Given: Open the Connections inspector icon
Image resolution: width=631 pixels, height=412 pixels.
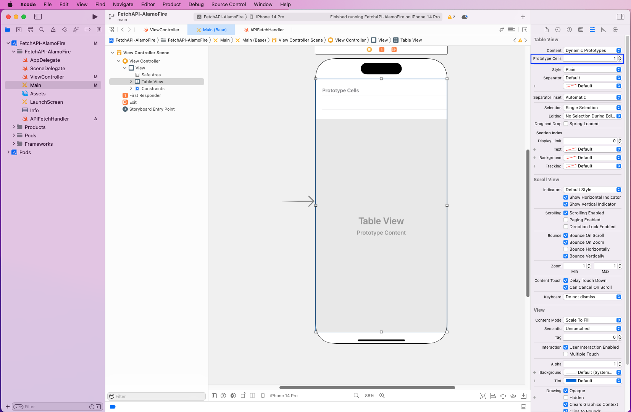Looking at the screenshot, I should 615,30.
